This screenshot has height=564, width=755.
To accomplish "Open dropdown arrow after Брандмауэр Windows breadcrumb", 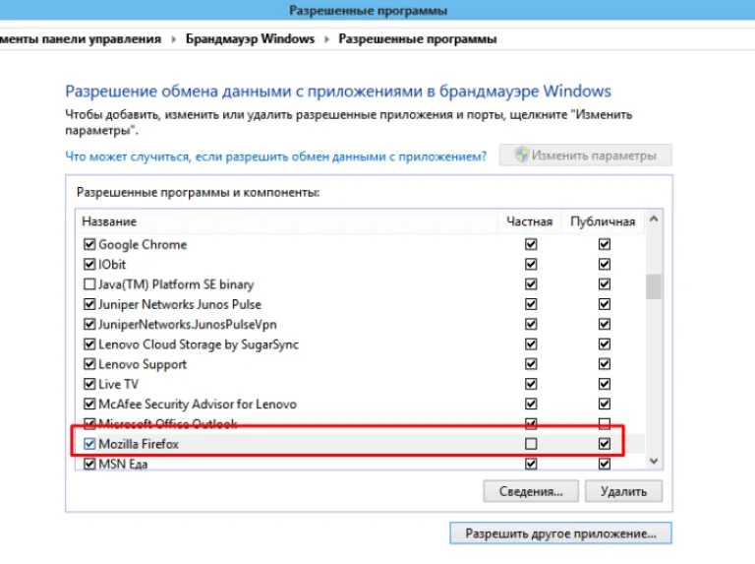I will point(326,39).
